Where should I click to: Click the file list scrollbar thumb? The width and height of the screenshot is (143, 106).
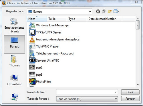pos(138,25)
